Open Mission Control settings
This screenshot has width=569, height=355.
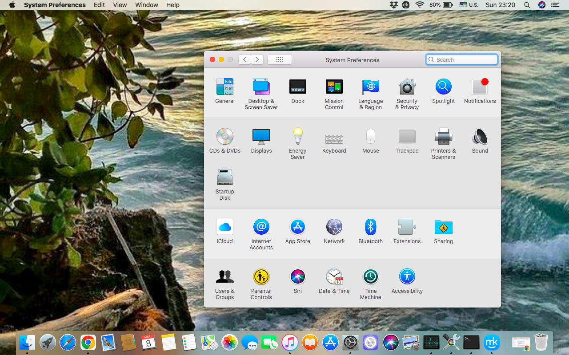334,87
